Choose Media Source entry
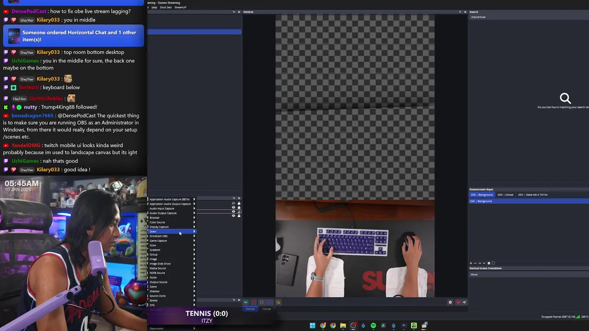Image resolution: width=589 pixels, height=331 pixels. [x=171, y=268]
